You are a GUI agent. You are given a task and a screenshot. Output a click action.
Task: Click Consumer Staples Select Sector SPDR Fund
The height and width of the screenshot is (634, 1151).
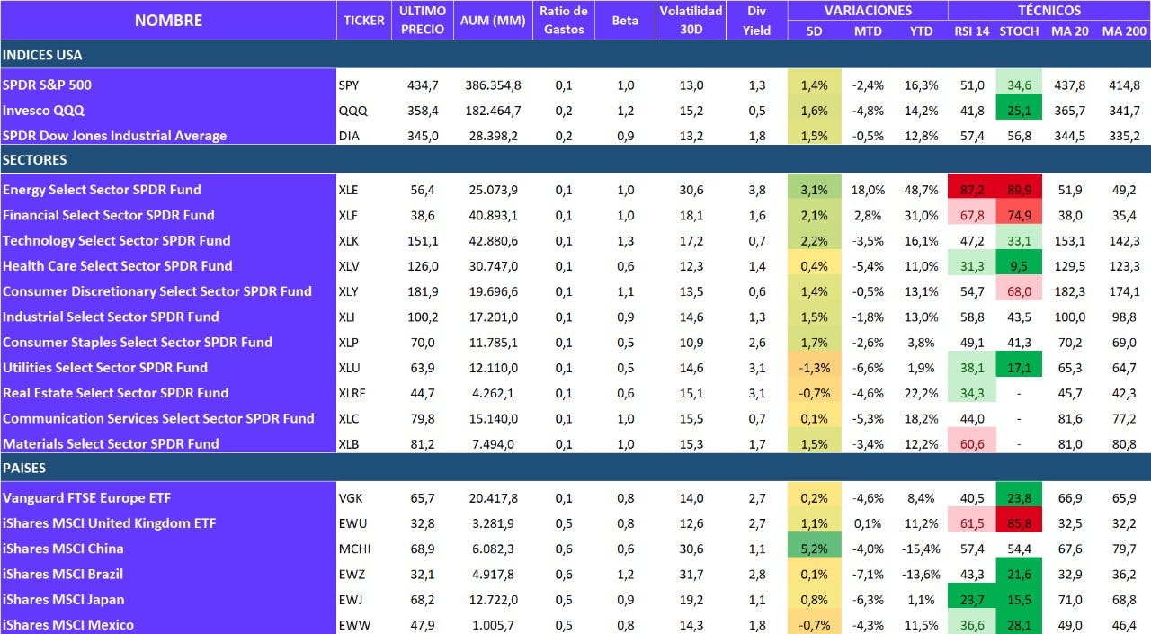[168, 342]
